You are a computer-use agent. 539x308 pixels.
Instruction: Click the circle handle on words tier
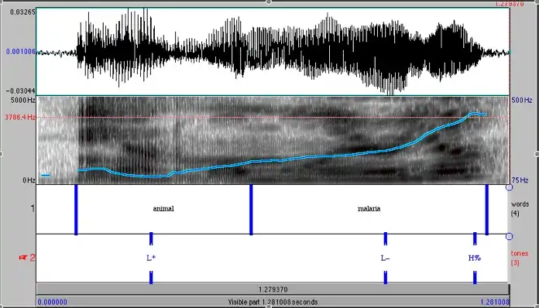point(509,187)
